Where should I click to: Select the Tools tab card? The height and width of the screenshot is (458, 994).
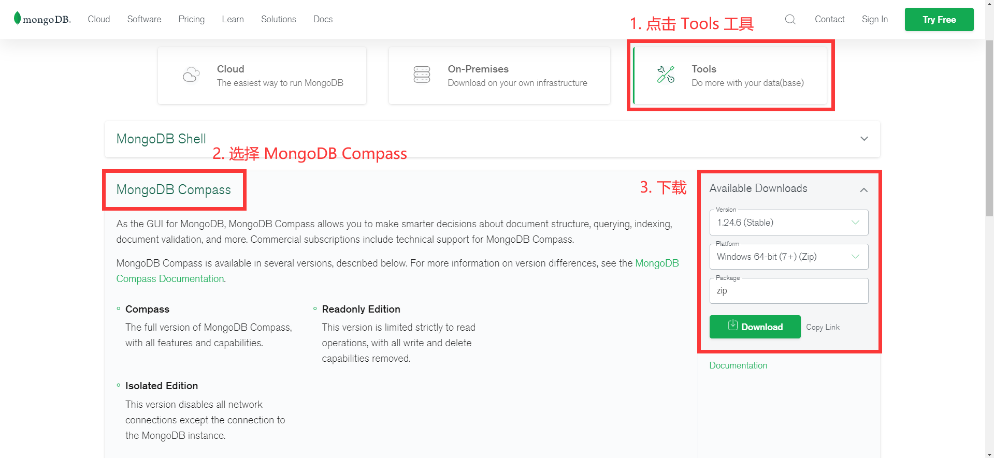pos(730,76)
